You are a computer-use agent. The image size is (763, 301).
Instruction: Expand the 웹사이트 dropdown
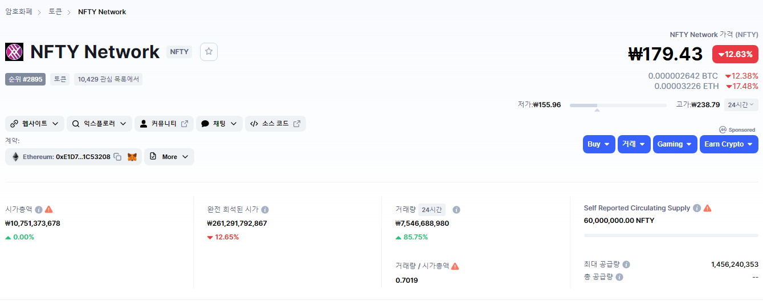pyautogui.click(x=35, y=124)
